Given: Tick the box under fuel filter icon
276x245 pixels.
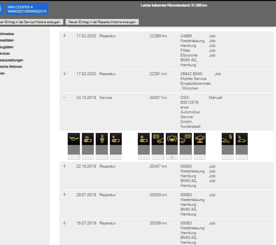Looking at the screenshot, I should 144,157.
